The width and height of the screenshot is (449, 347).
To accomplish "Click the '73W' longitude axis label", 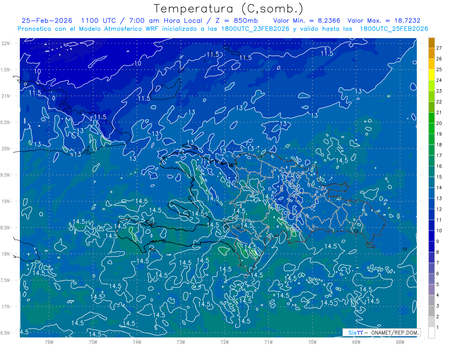I will click(181, 342).
